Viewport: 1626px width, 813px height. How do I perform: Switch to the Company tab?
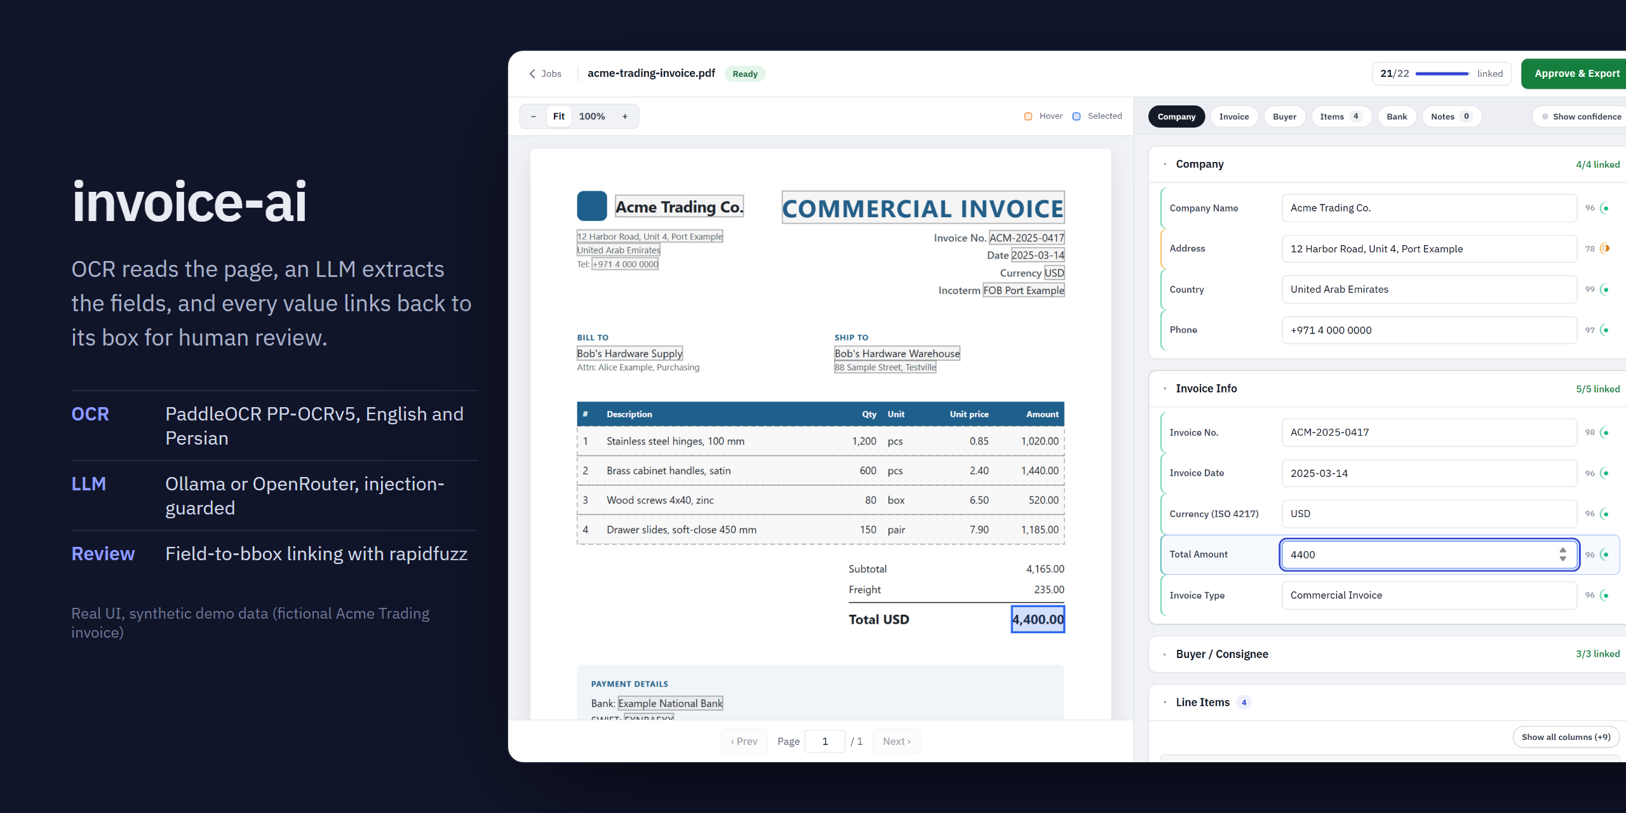point(1176,117)
